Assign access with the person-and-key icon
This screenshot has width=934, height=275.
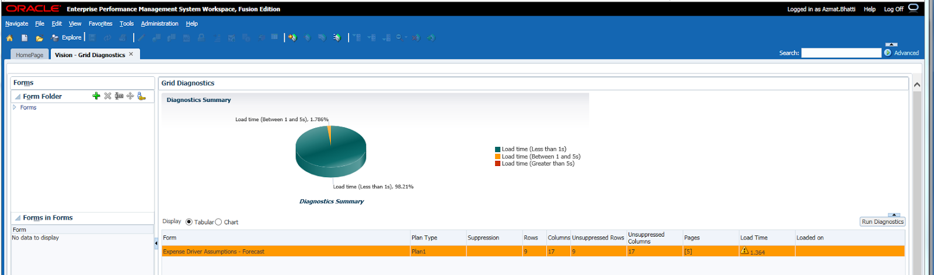click(141, 96)
